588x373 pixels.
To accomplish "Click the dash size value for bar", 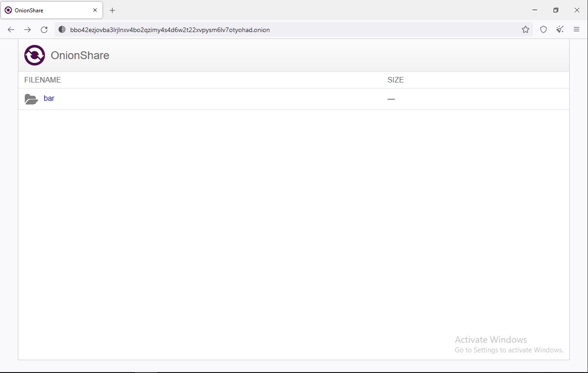I will pos(391,99).
